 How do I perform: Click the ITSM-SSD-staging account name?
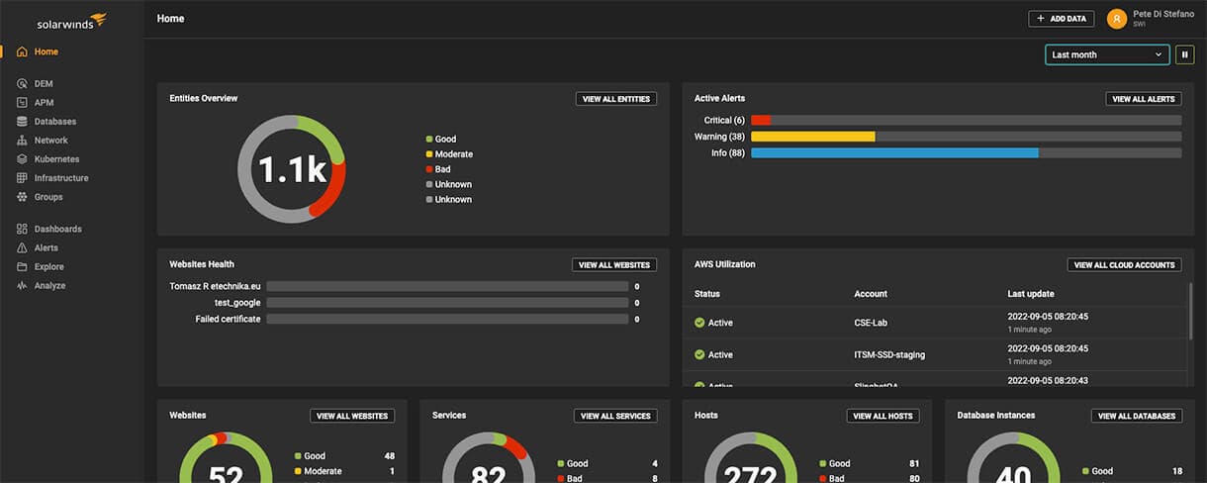(889, 354)
